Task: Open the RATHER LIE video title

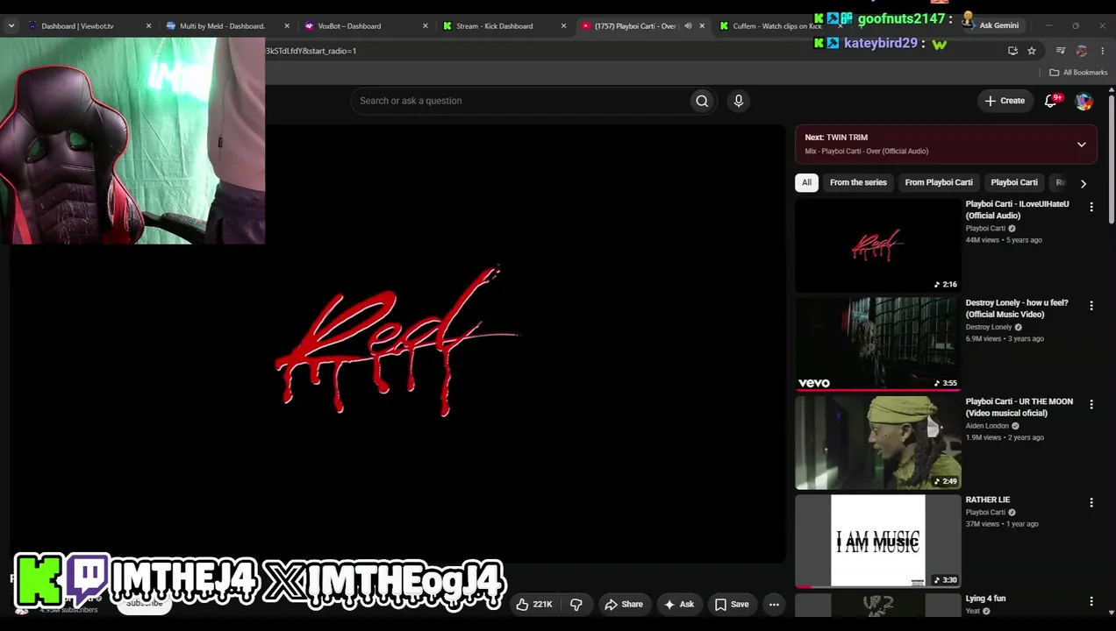Action: pos(988,500)
